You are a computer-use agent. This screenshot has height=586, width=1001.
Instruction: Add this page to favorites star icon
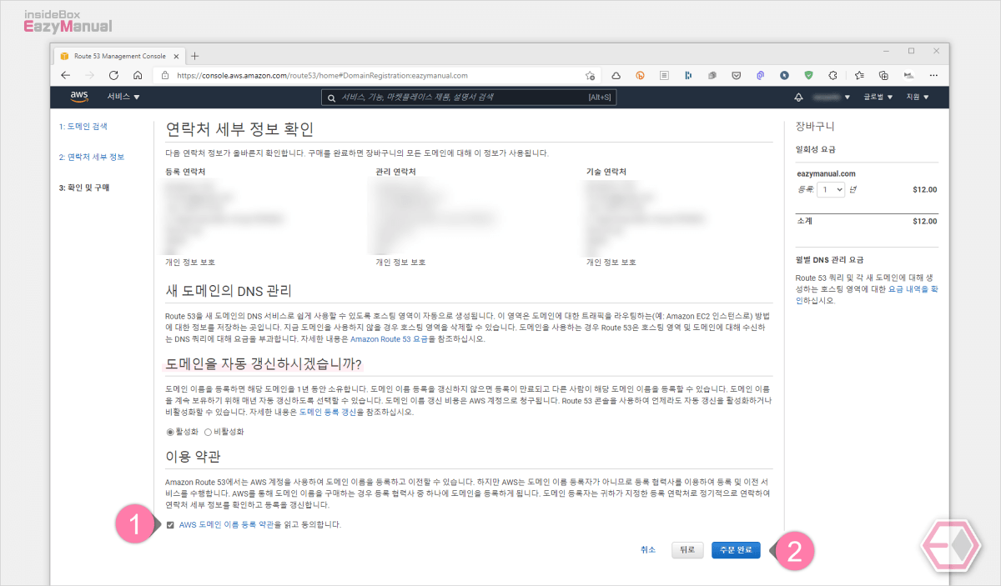click(590, 75)
